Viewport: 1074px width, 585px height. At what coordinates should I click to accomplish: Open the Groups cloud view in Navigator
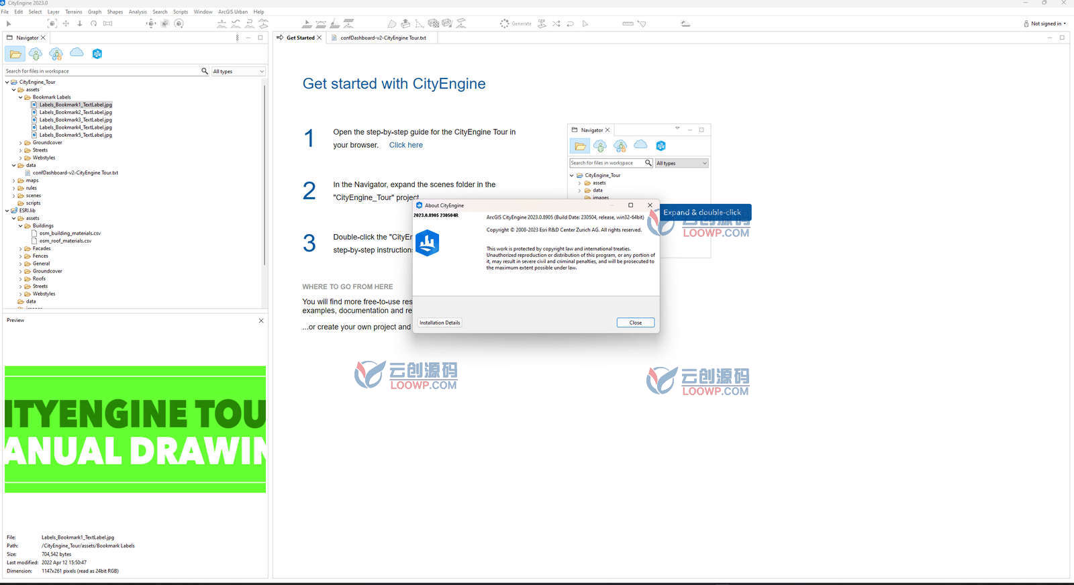(x=56, y=54)
